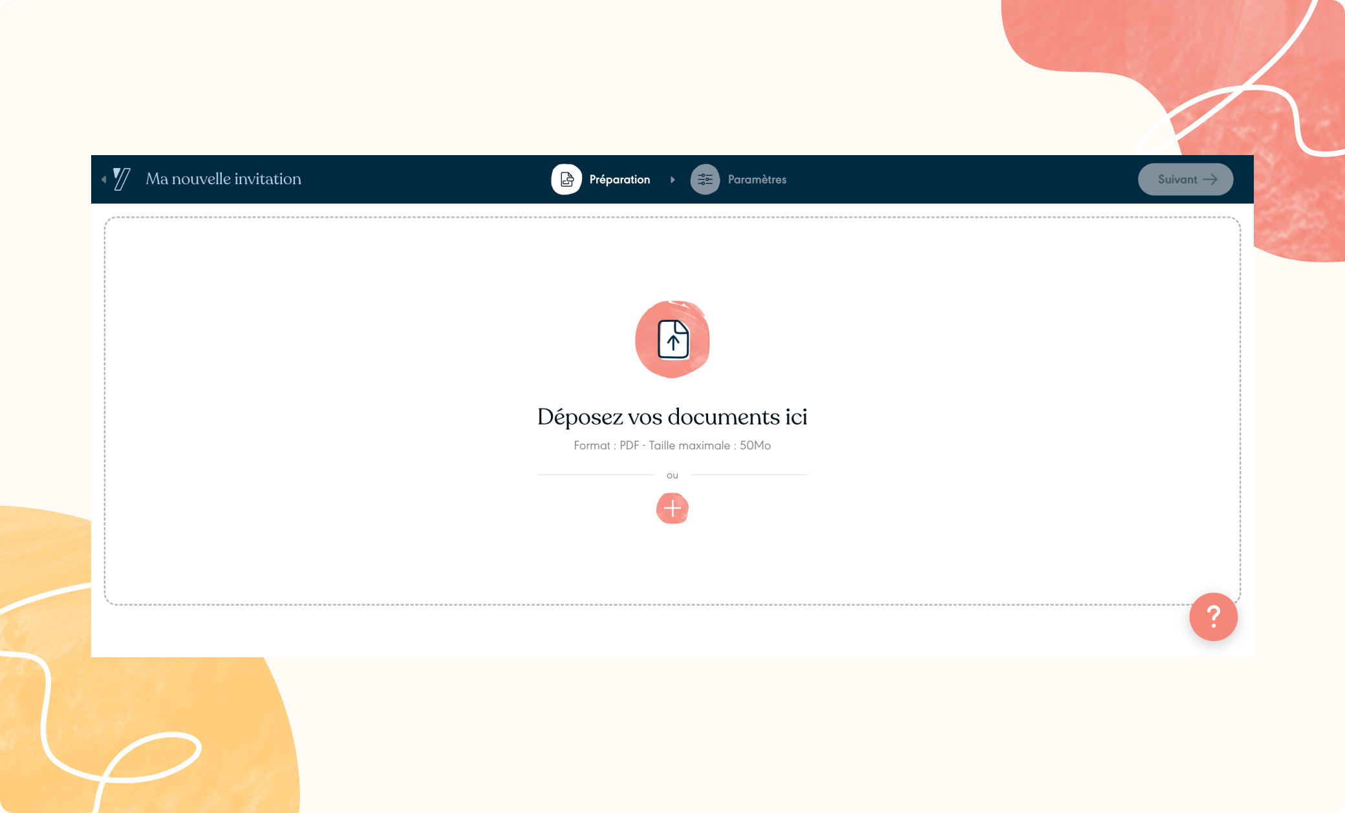This screenshot has width=1345, height=813.
Task: Click the coral plus icon to add a document
Action: (x=672, y=509)
